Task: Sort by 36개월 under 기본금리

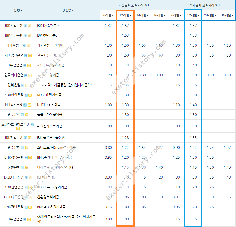Action: click(159, 15)
